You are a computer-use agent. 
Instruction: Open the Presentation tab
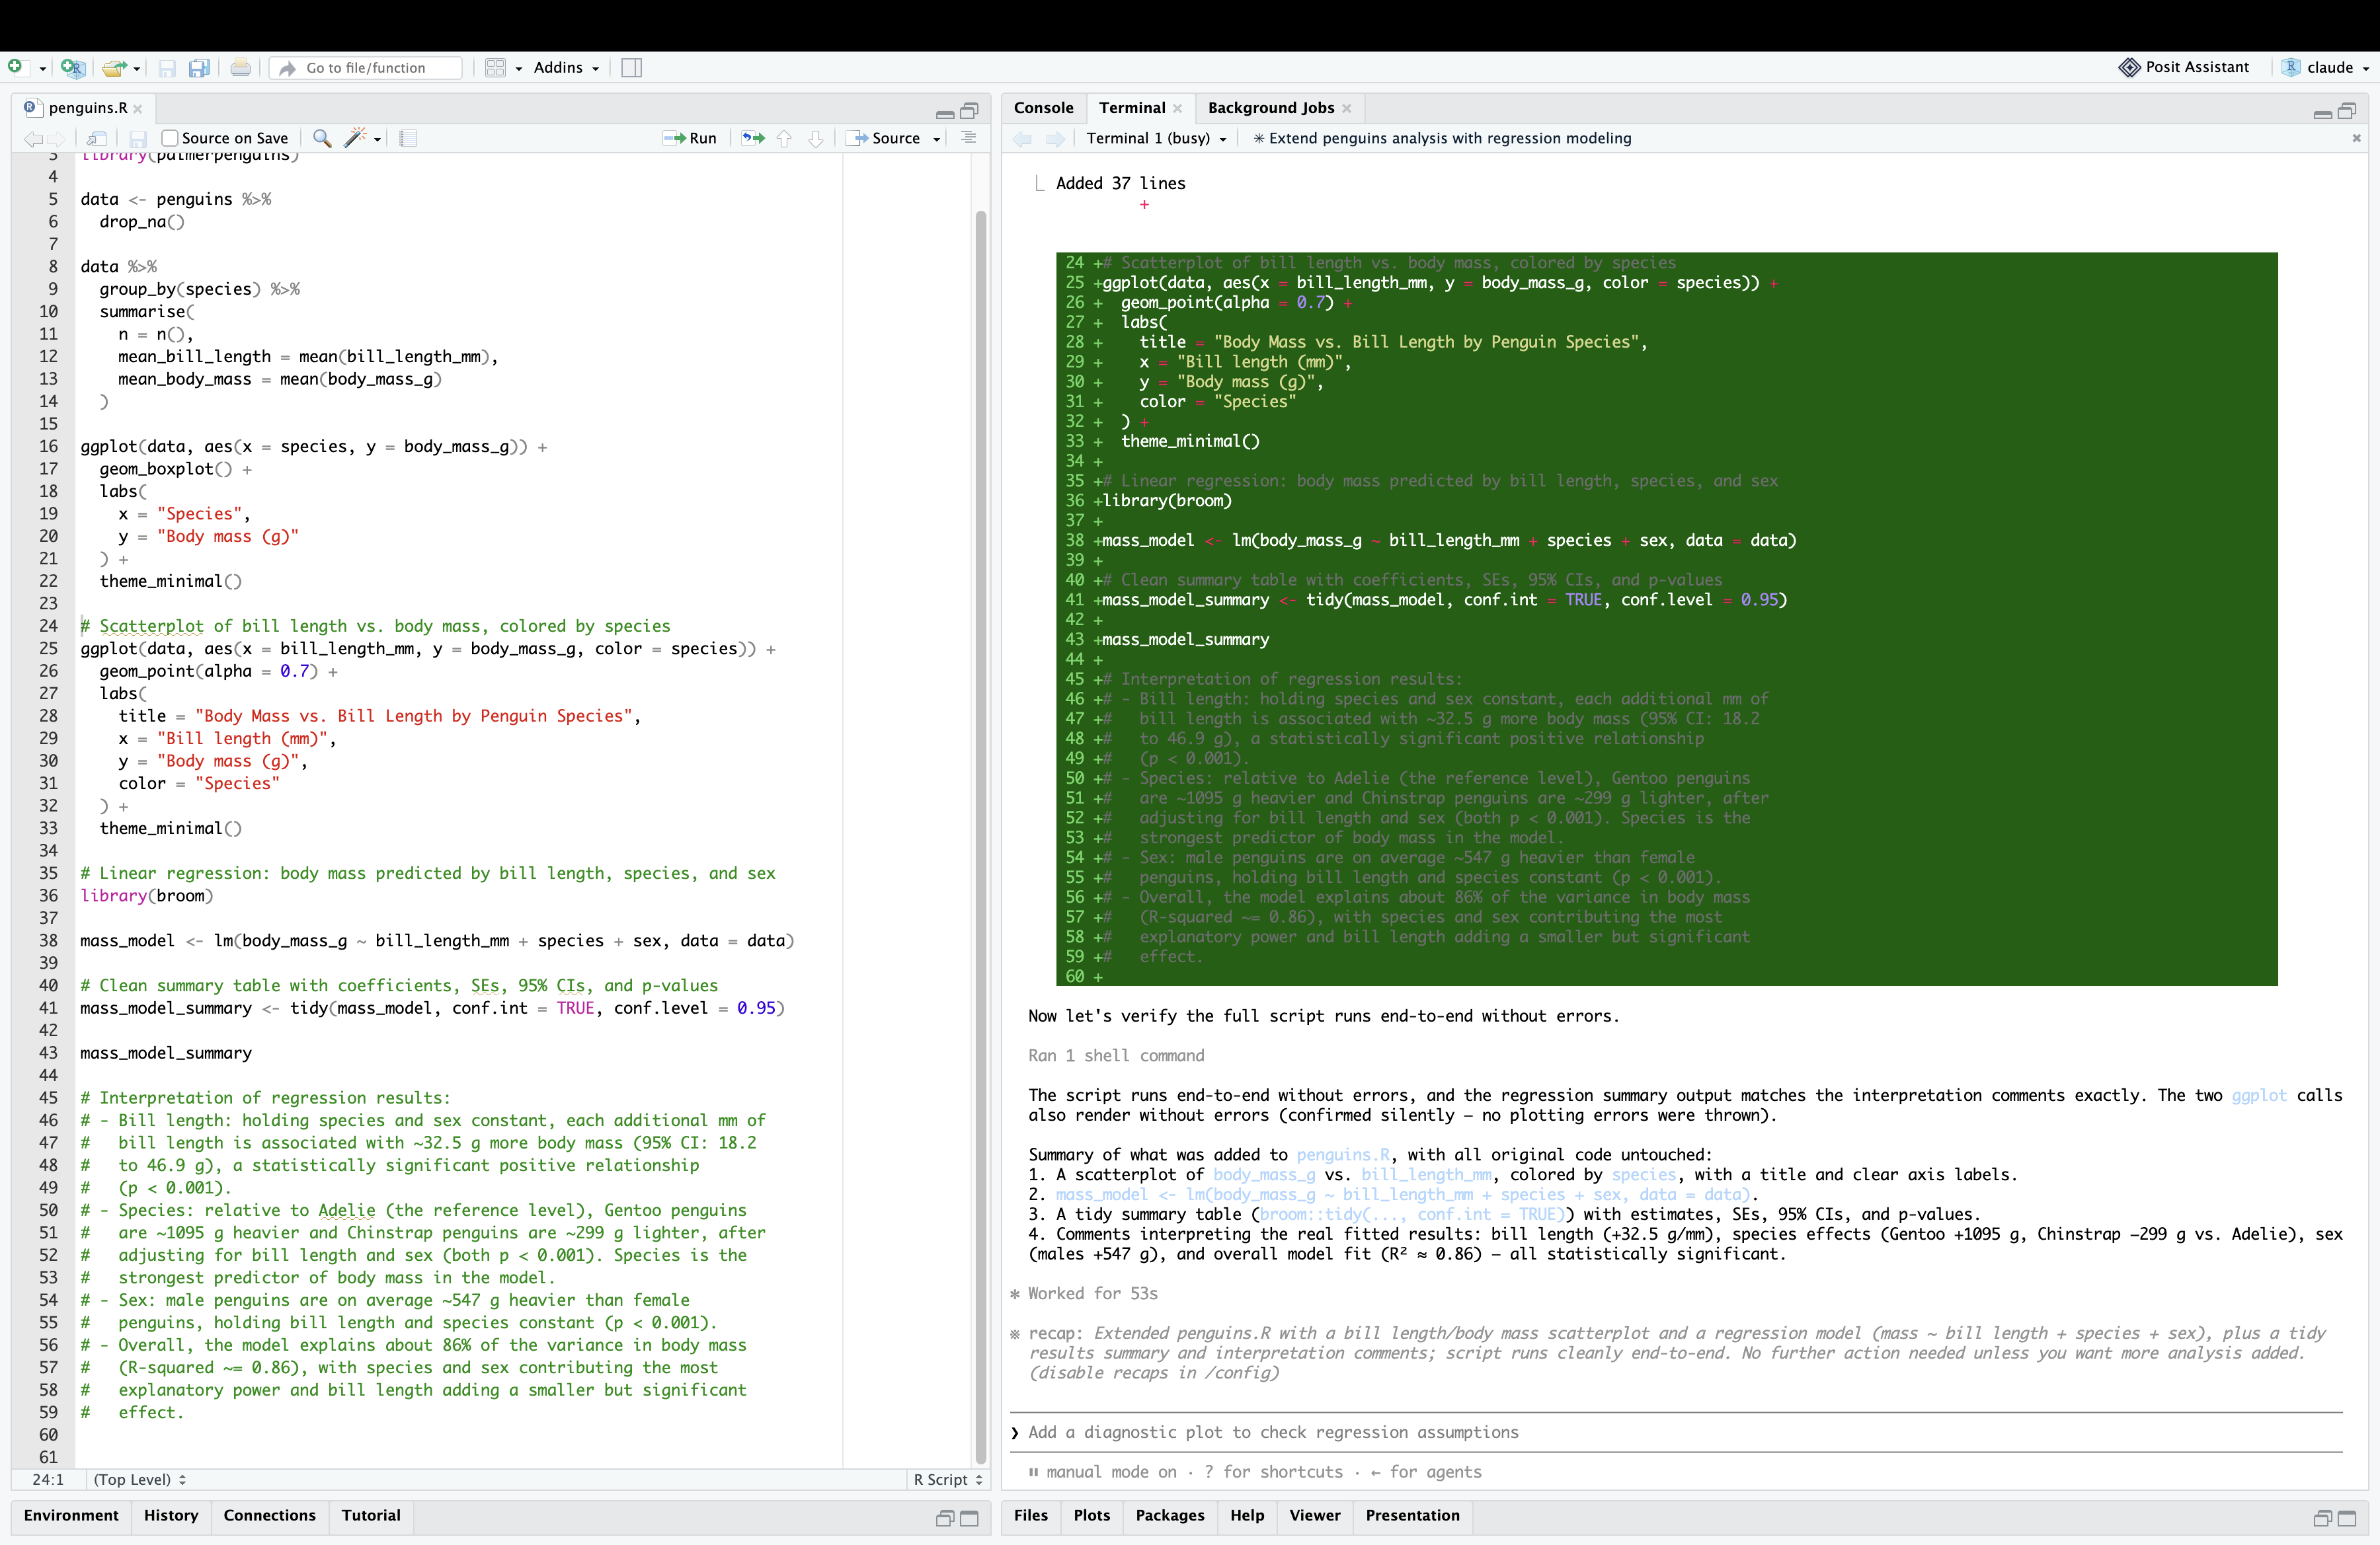[x=1412, y=1515]
